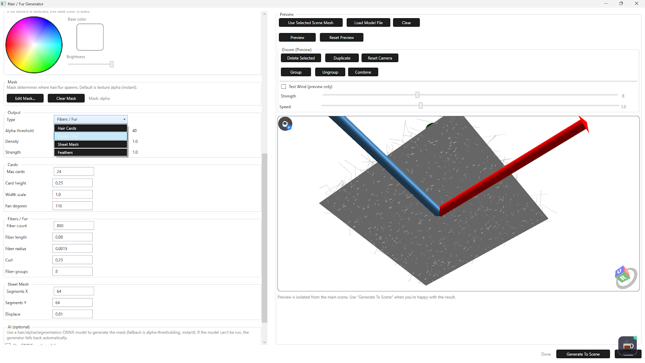Check the Use ONNX mask model option
Viewport: 645px width, 363px height.
click(x=8, y=345)
